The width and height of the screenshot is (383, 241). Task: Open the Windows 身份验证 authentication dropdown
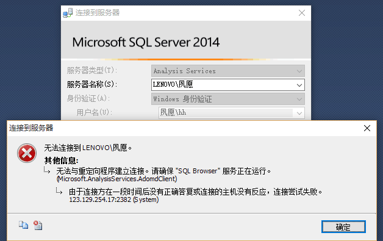tap(228, 99)
